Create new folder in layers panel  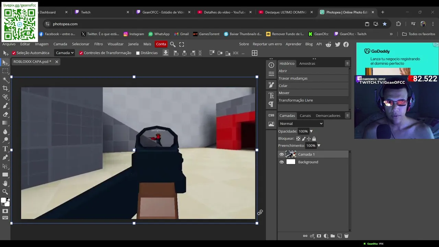[x=332, y=236]
